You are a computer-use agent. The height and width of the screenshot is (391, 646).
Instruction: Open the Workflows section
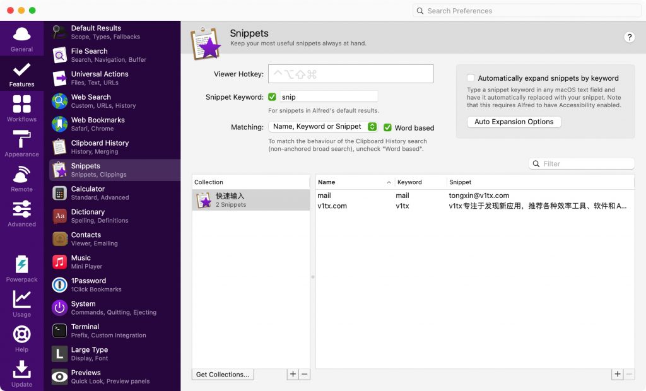tap(21, 108)
